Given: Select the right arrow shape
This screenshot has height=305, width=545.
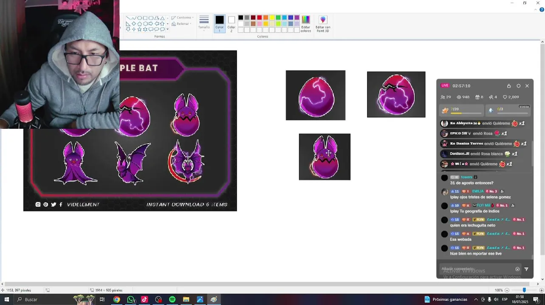Looking at the screenshot, I should (x=151, y=24).
